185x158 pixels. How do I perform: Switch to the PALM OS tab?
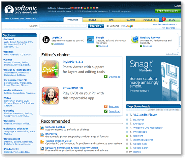[130, 20]
